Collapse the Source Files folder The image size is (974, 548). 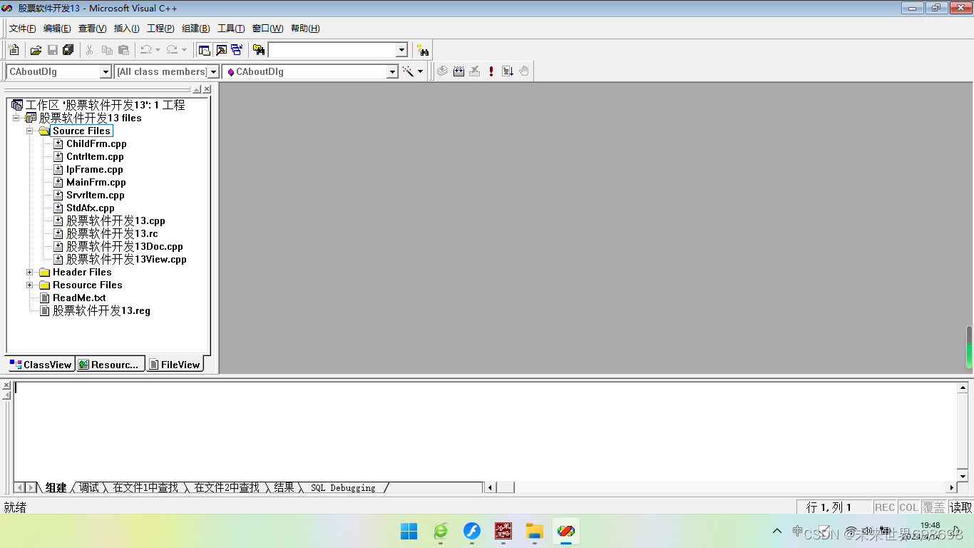pos(30,131)
